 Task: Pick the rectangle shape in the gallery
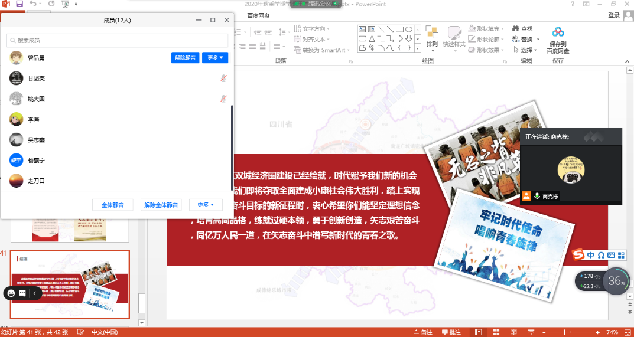click(399, 29)
